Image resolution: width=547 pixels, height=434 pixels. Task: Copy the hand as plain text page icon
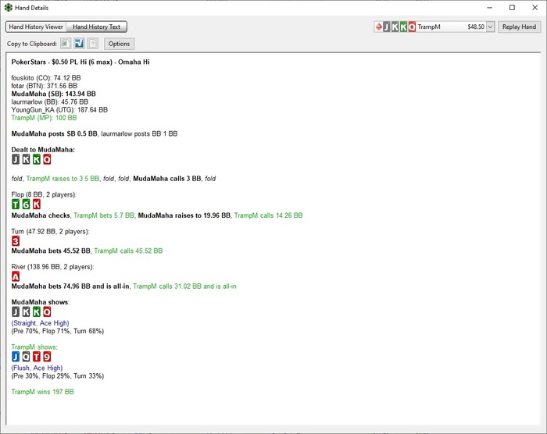pos(92,44)
